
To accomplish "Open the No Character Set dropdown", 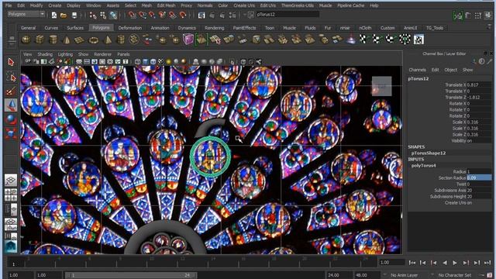I will tap(455, 275).
